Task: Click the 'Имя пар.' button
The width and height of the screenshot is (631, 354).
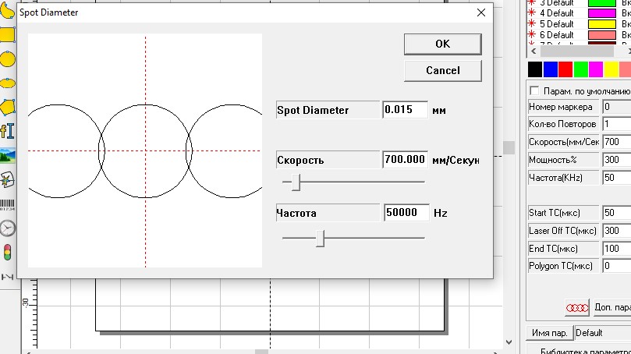Action: 548,333
